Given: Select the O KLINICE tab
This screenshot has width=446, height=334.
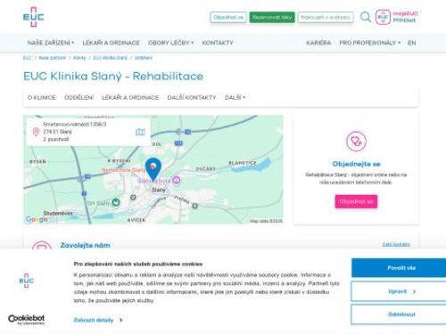Looking at the screenshot, I should [x=42, y=97].
